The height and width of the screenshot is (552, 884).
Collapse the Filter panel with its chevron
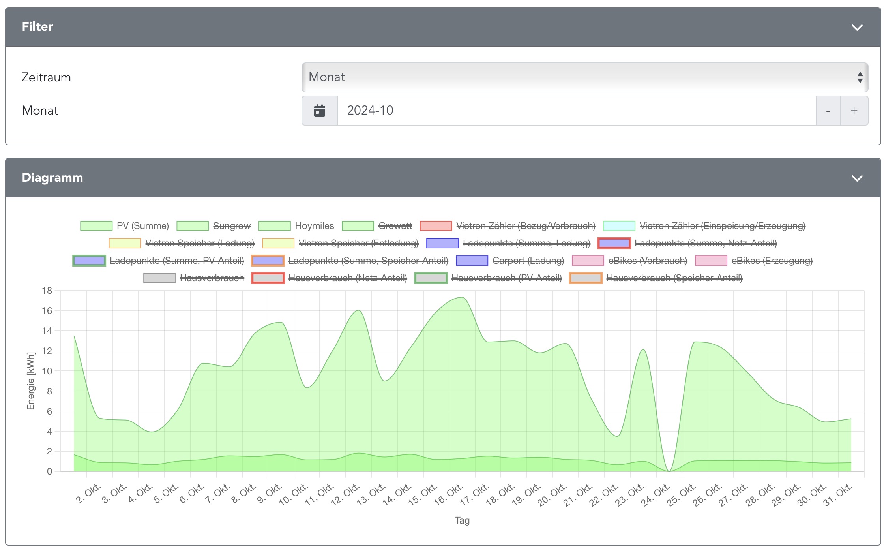pos(857,27)
